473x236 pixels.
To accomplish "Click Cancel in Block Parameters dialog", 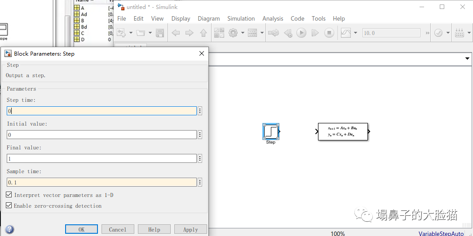I will pos(118,229).
